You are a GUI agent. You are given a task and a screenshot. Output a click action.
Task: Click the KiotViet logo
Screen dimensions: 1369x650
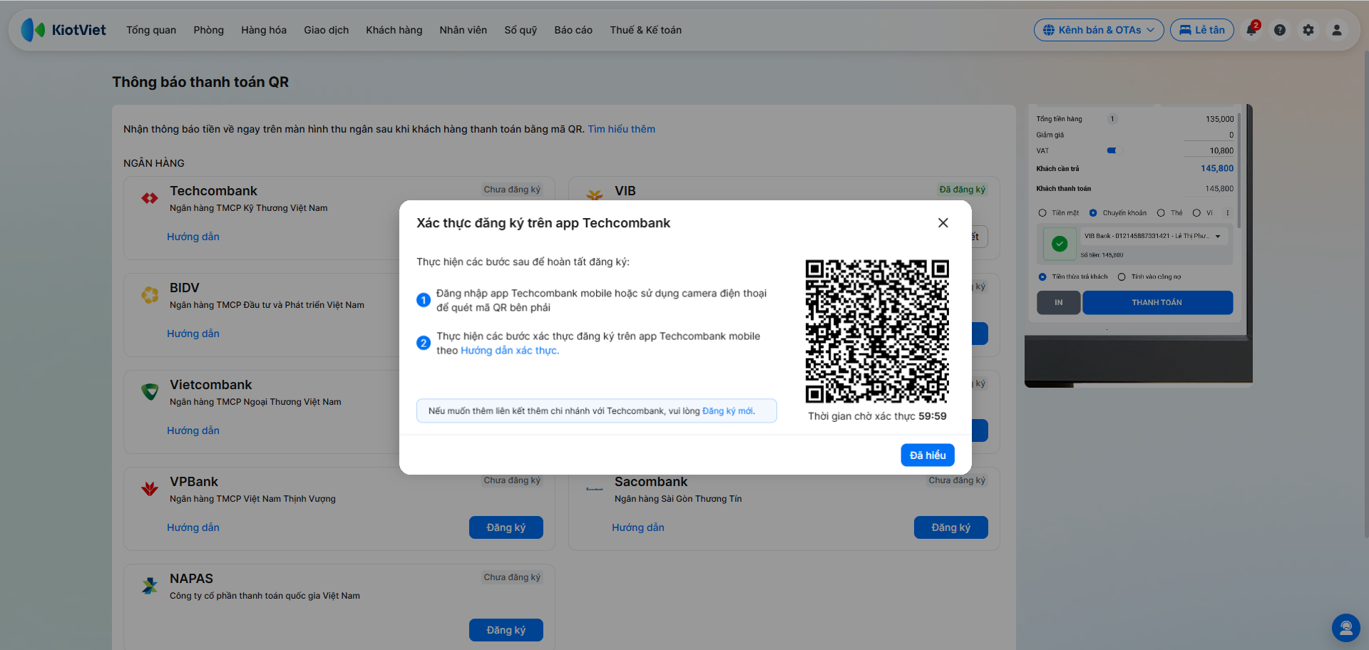[x=63, y=30]
